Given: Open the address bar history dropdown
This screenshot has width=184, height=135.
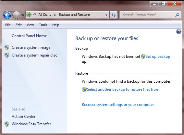Looking at the screenshot, I should coord(106,15).
